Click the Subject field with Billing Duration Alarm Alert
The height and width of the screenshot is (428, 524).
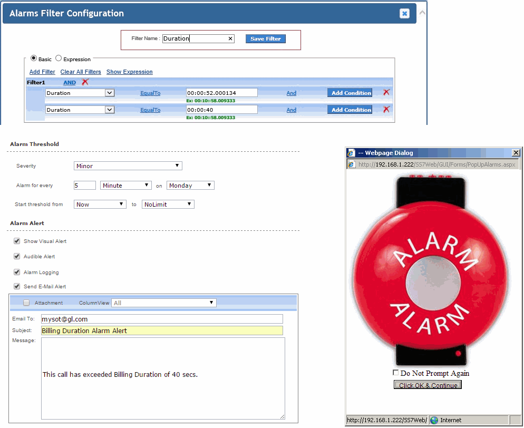[x=162, y=331]
